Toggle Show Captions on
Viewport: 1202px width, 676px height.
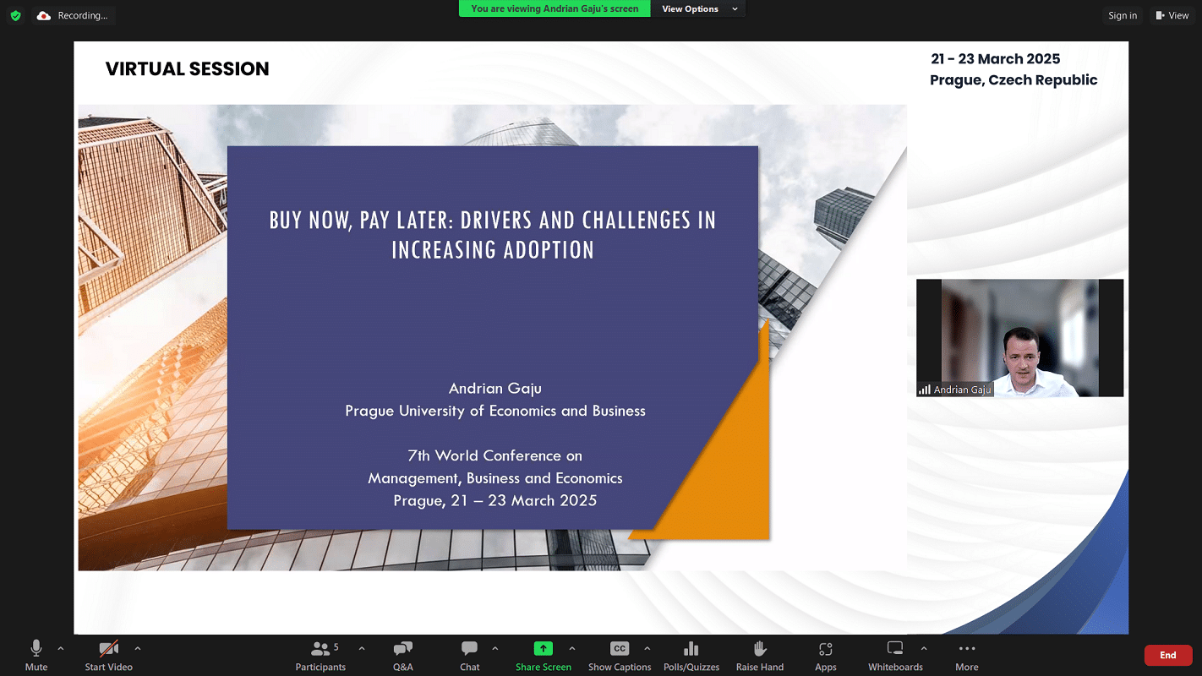tap(620, 655)
